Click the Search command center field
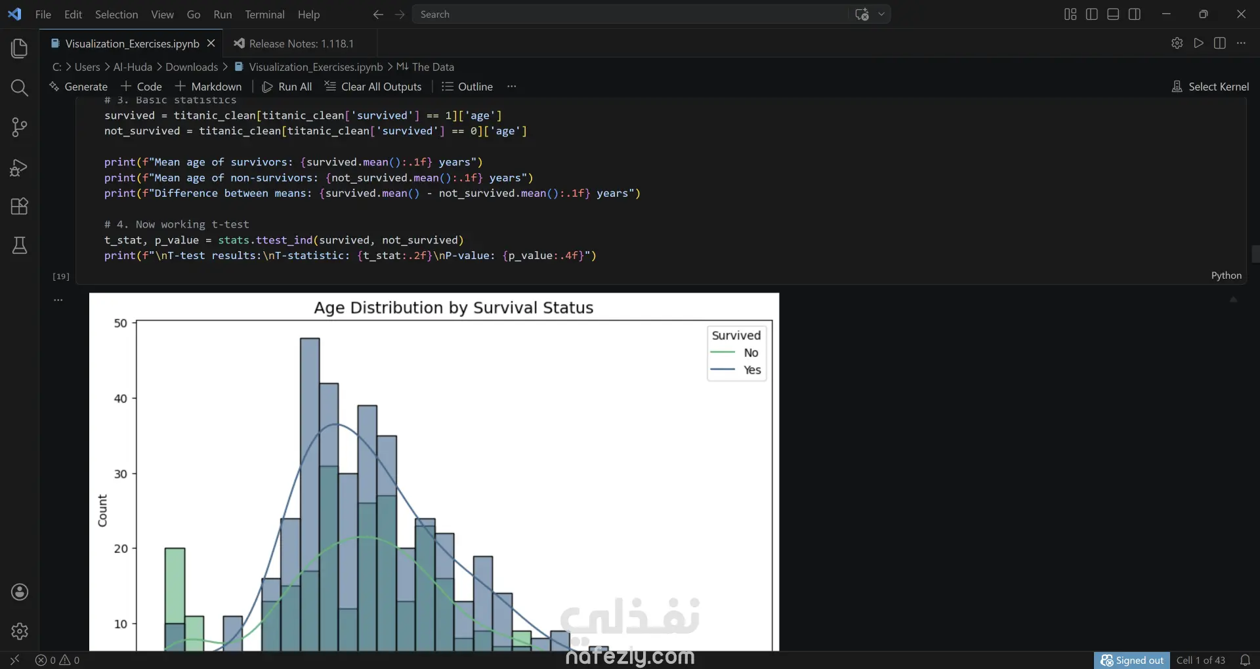1260x669 pixels. pos(630,14)
